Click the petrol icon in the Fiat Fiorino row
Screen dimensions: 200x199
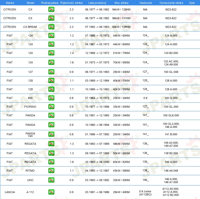[x=51, y=106]
